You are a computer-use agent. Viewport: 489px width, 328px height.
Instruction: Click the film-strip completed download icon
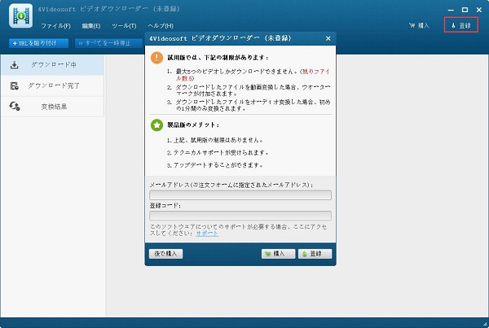pos(15,85)
